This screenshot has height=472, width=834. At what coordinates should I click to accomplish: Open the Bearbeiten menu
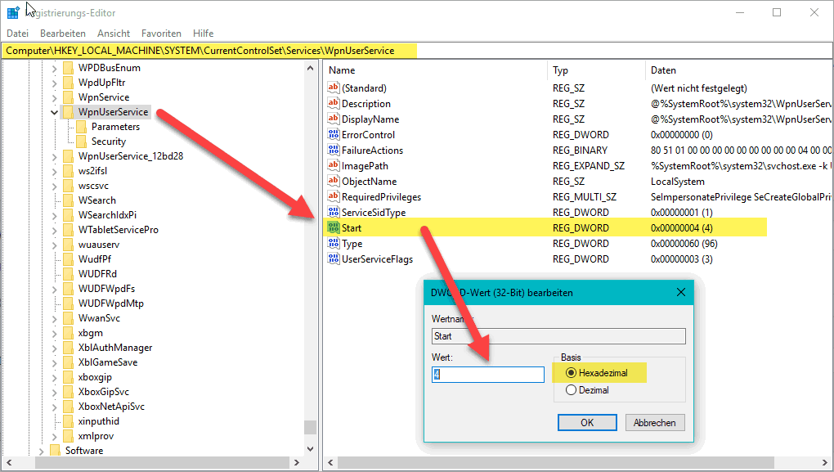[63, 34]
